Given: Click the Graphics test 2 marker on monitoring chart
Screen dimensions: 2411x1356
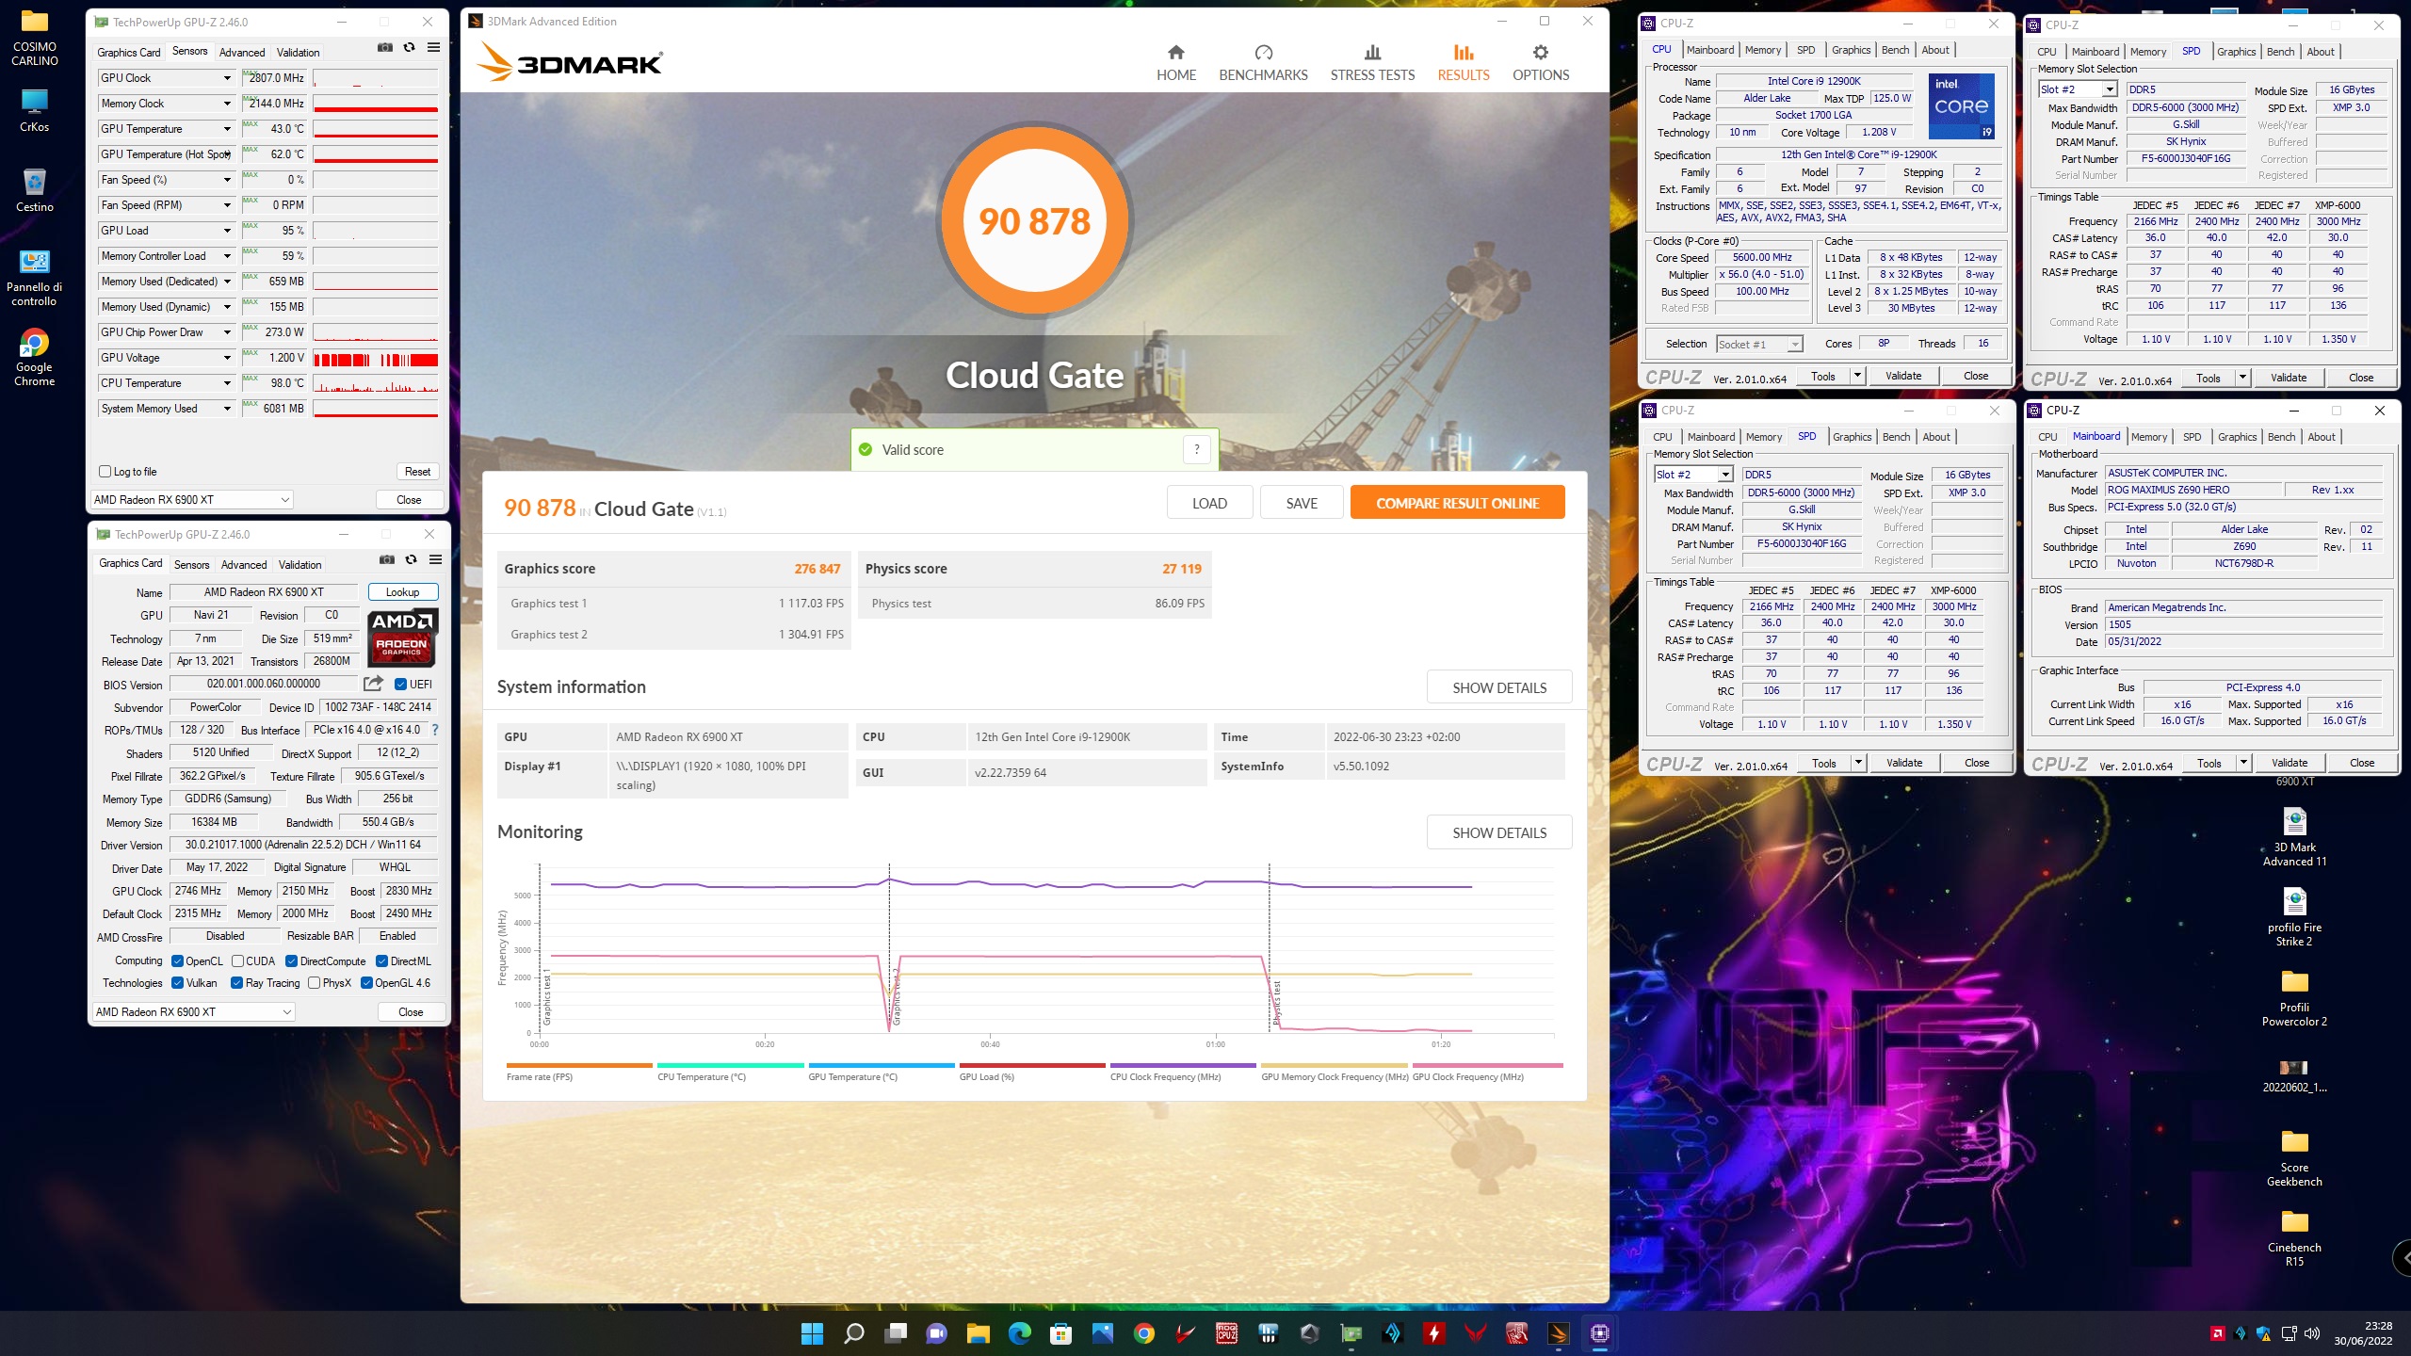Looking at the screenshot, I should click(x=896, y=998).
